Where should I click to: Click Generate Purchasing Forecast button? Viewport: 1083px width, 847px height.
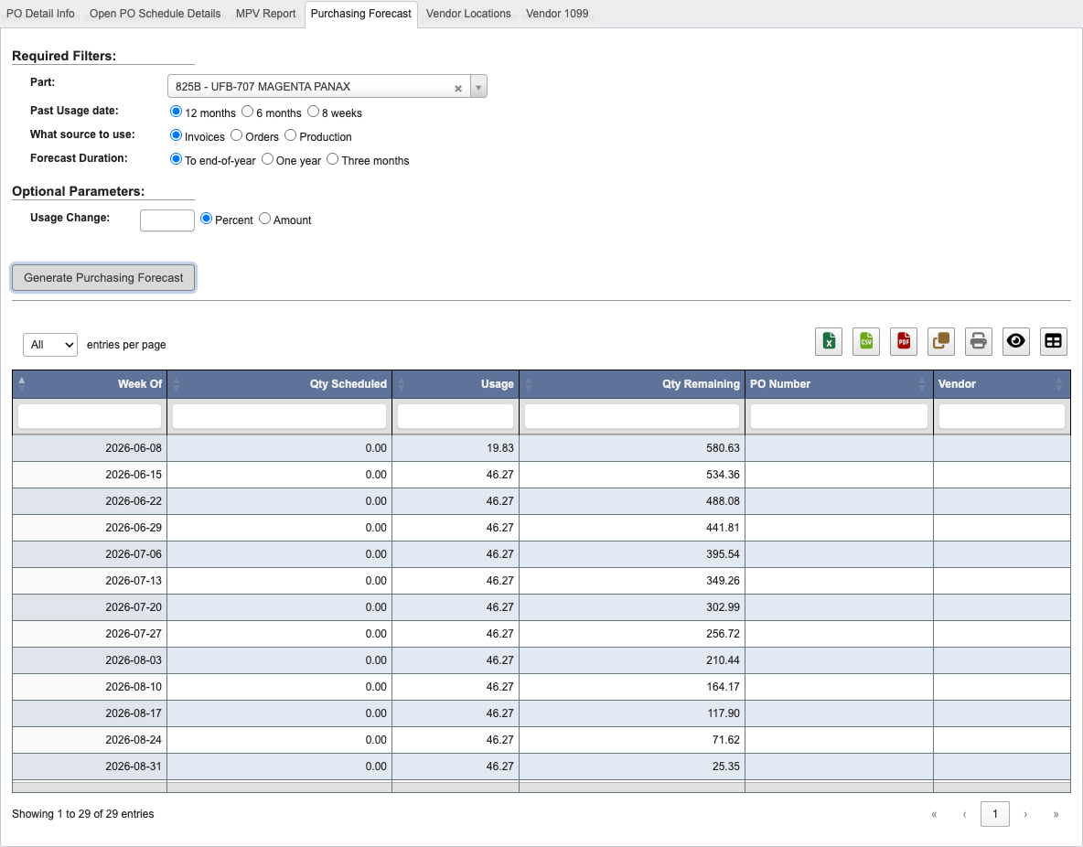click(103, 278)
